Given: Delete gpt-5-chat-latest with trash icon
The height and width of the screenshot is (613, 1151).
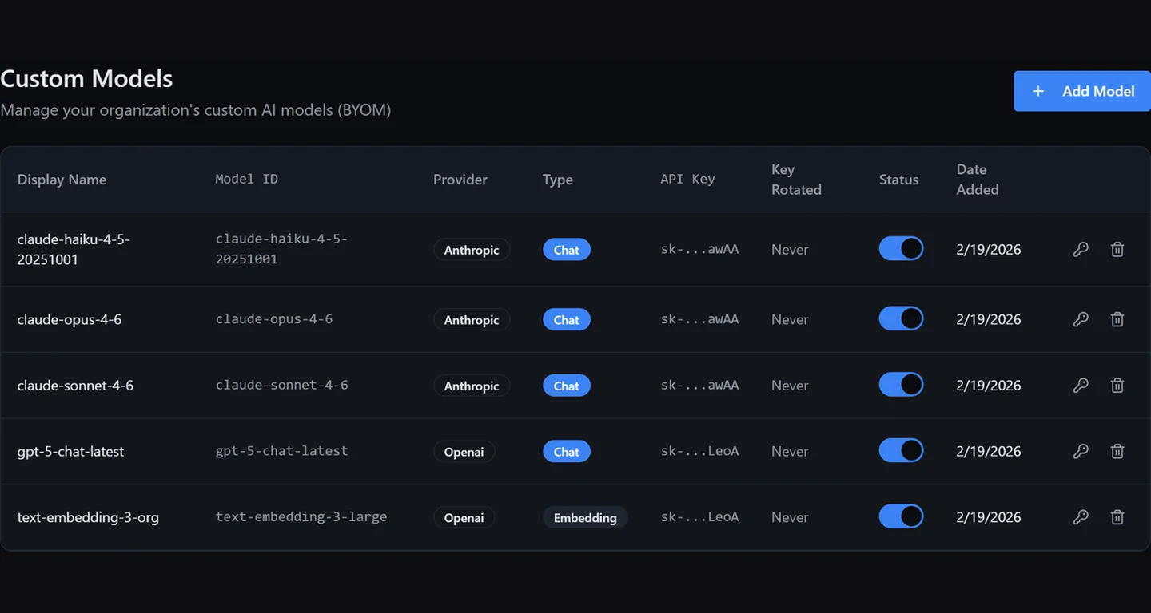Looking at the screenshot, I should click(1117, 451).
